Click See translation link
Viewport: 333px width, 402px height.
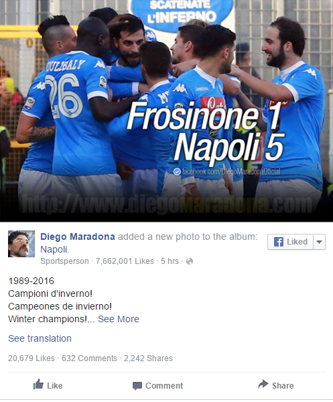point(40,338)
